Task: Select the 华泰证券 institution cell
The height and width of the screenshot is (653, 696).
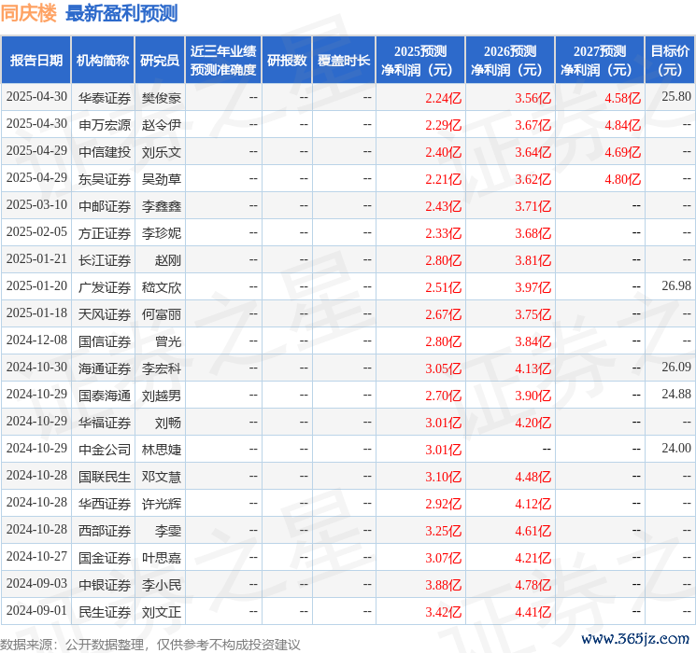Action: point(105,98)
